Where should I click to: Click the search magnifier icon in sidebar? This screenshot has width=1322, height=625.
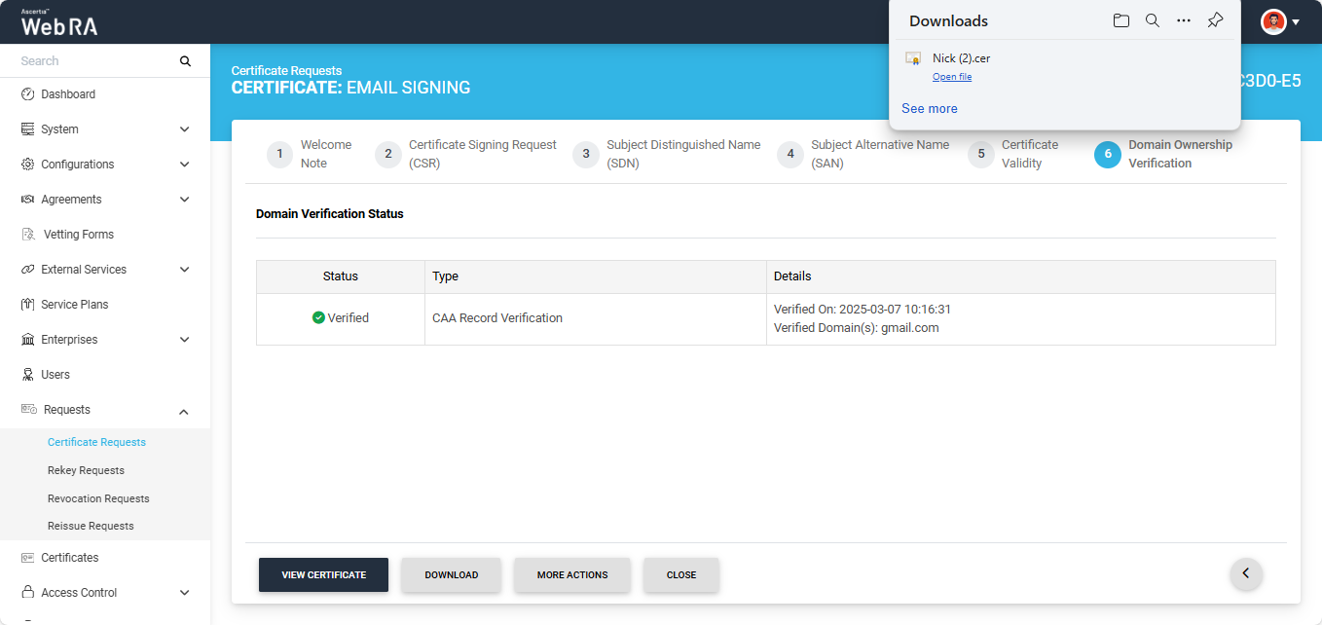pos(185,61)
